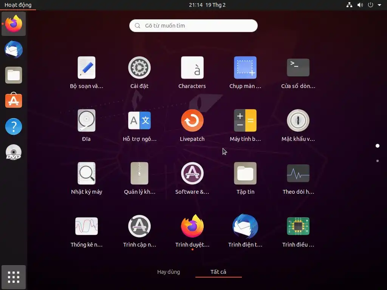
Task: Open Trình cập nhật software updater
Action: pos(139,231)
